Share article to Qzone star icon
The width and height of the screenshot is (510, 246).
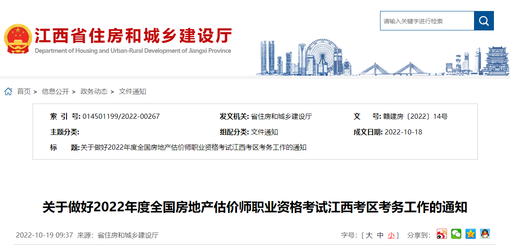[x=470, y=234]
